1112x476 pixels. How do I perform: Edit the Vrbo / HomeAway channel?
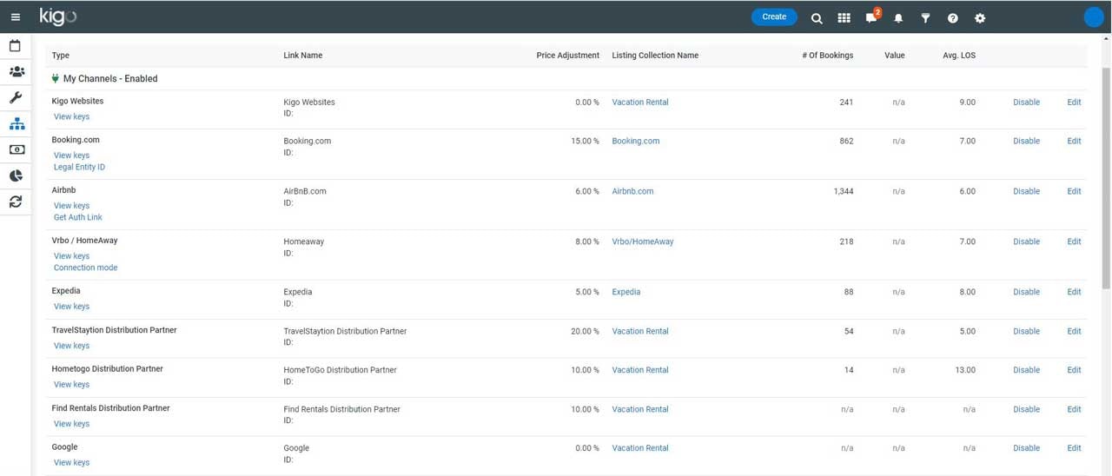click(1074, 241)
